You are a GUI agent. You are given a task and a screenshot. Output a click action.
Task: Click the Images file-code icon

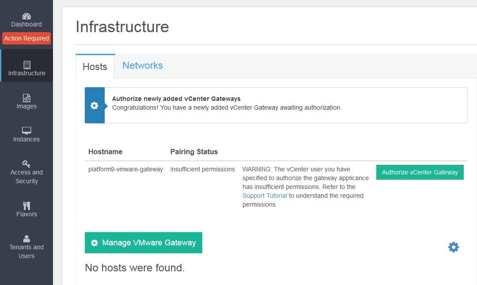[x=26, y=98]
